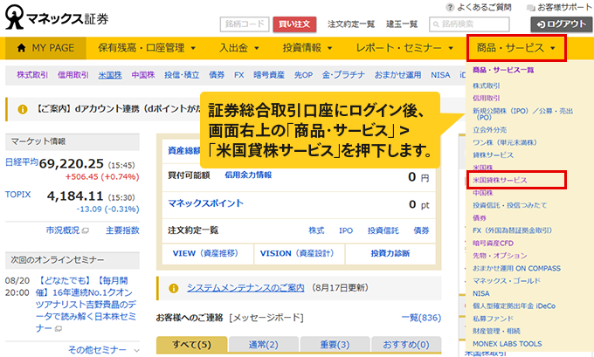The height and width of the screenshot is (357, 594).
Task: Open 日経平均 index link
Action: pos(22,162)
